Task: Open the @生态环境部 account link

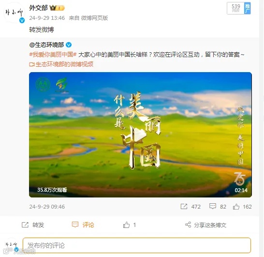Action: coord(46,45)
